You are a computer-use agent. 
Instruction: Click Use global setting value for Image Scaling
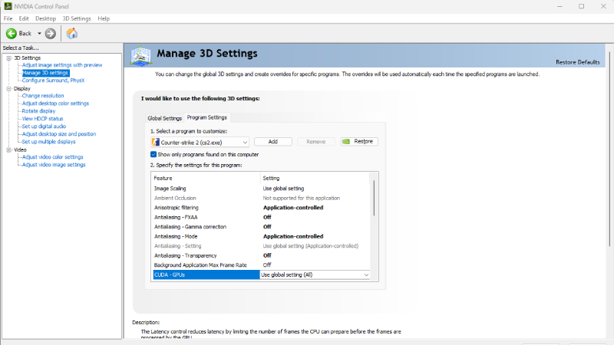(x=283, y=189)
